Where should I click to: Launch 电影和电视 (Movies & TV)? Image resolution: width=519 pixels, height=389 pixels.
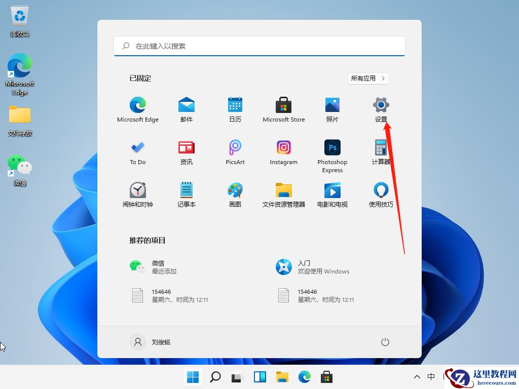click(332, 192)
